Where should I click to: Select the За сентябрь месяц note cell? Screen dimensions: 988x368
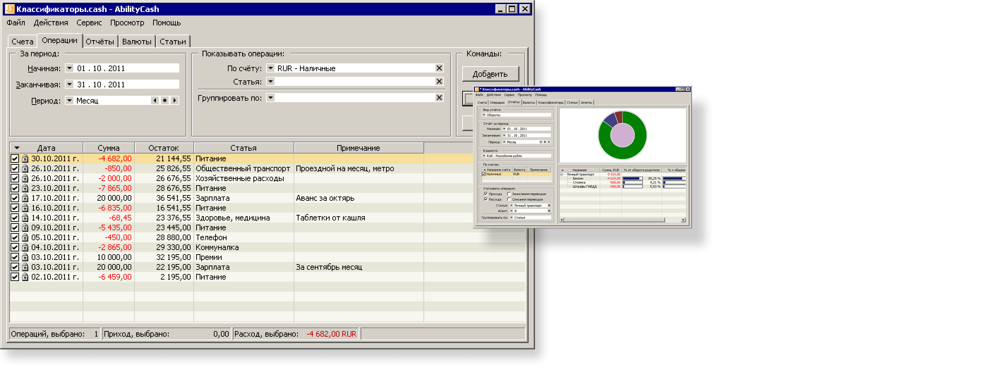click(x=359, y=267)
